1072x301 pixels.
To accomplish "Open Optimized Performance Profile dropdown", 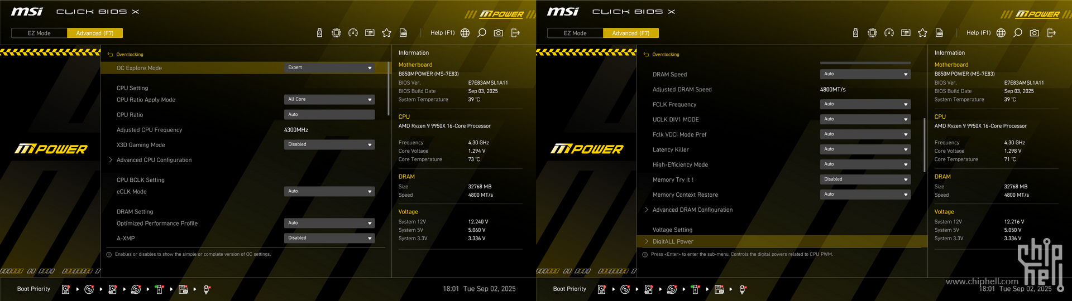I will click(329, 223).
